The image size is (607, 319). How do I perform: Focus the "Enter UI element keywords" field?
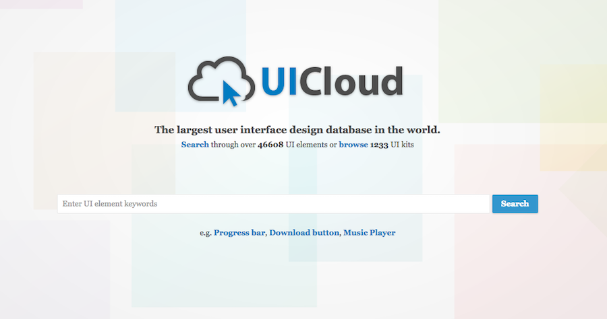pos(273,203)
